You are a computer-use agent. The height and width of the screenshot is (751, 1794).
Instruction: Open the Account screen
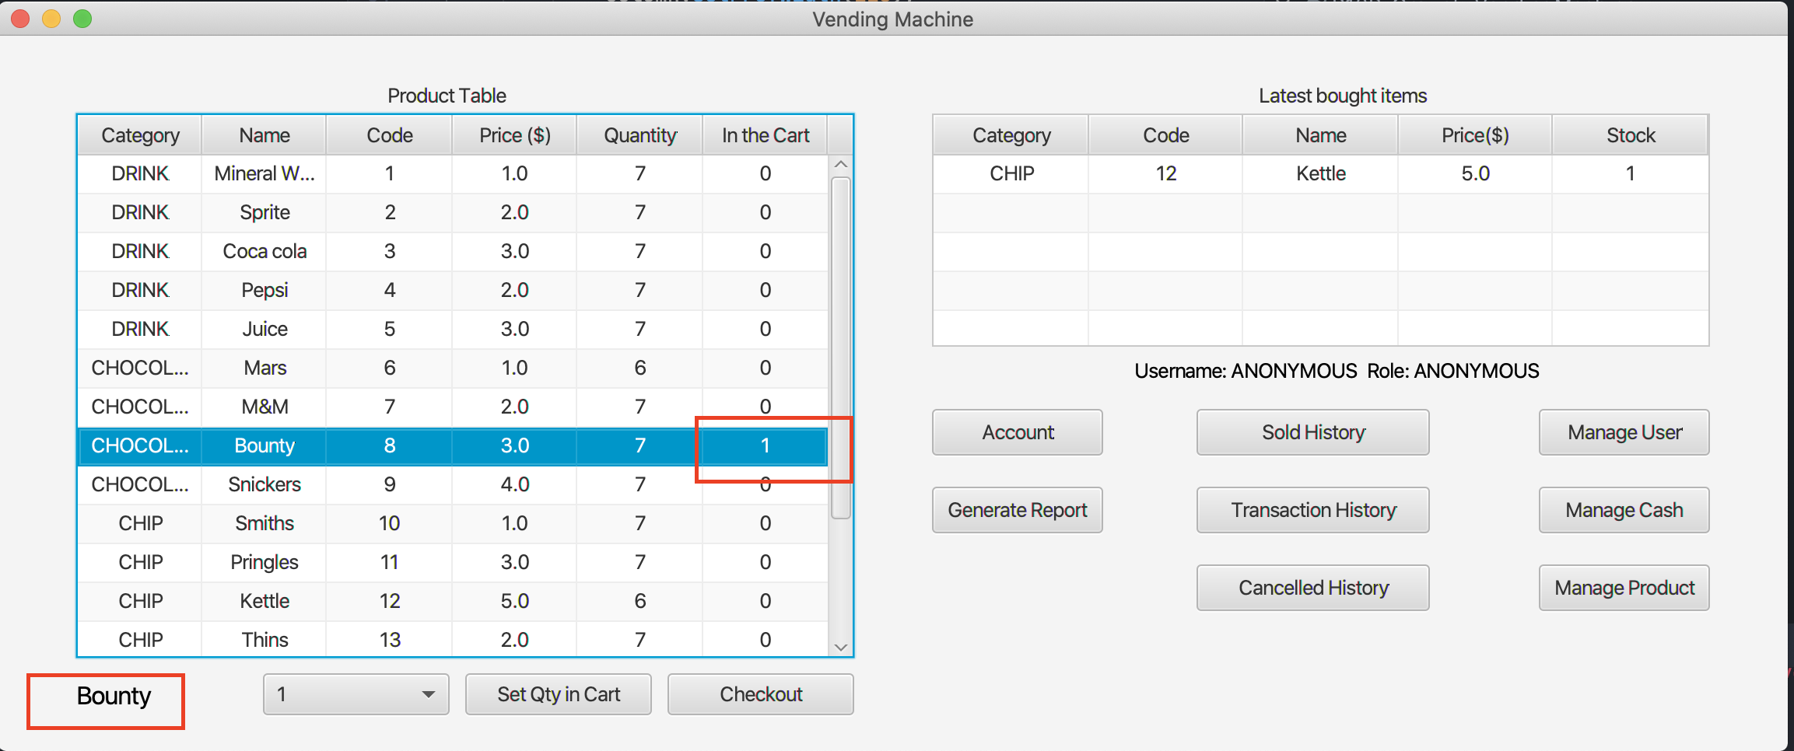click(1017, 432)
